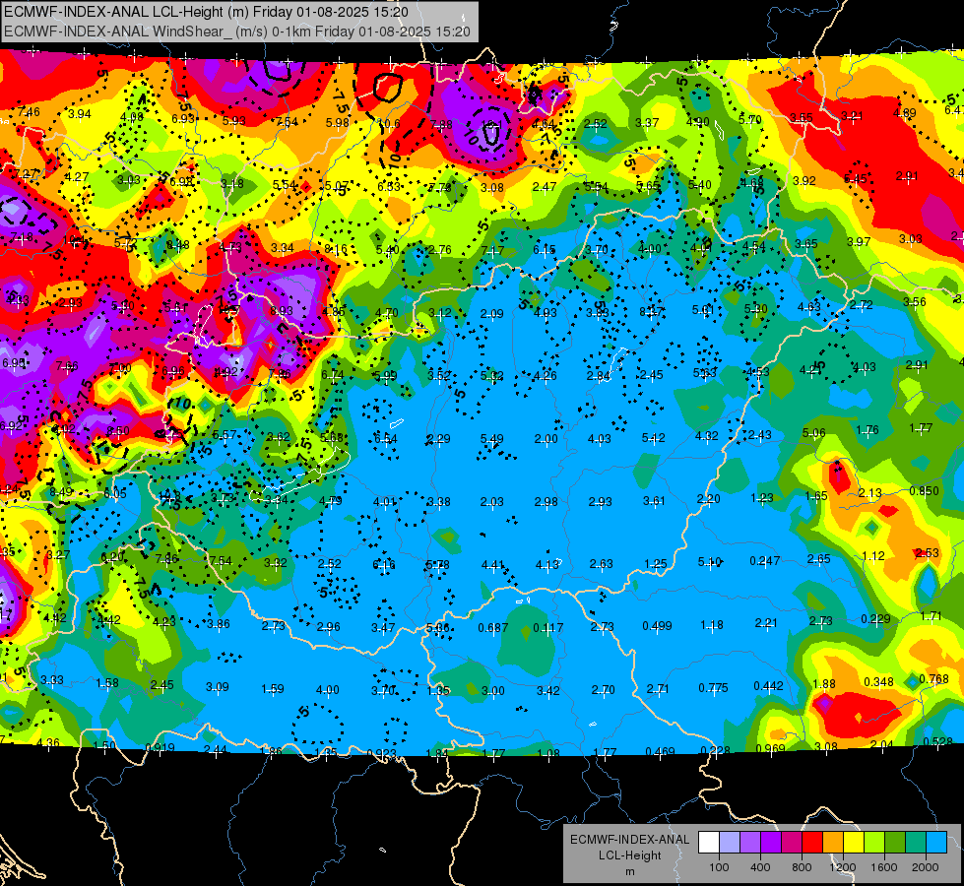Click the wind shear value 3.37
964x886 pixels.
click(x=647, y=123)
